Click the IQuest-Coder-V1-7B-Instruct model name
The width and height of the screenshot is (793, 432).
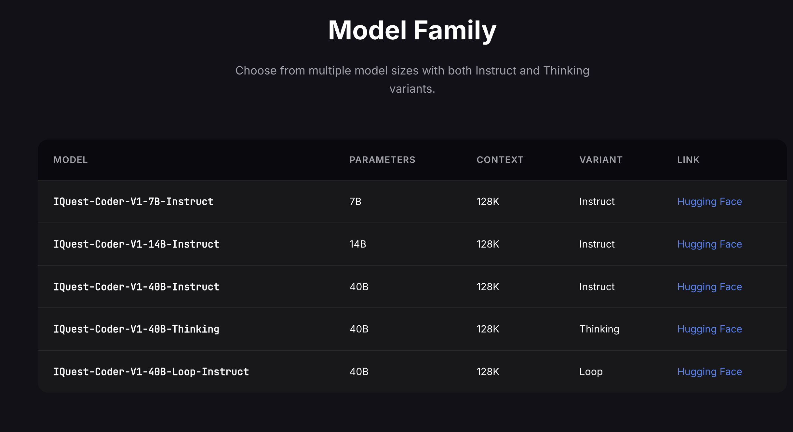coord(133,202)
